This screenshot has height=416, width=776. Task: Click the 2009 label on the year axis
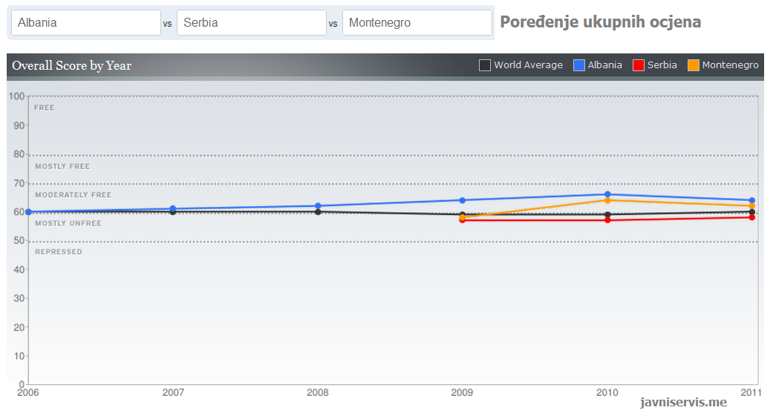click(462, 392)
